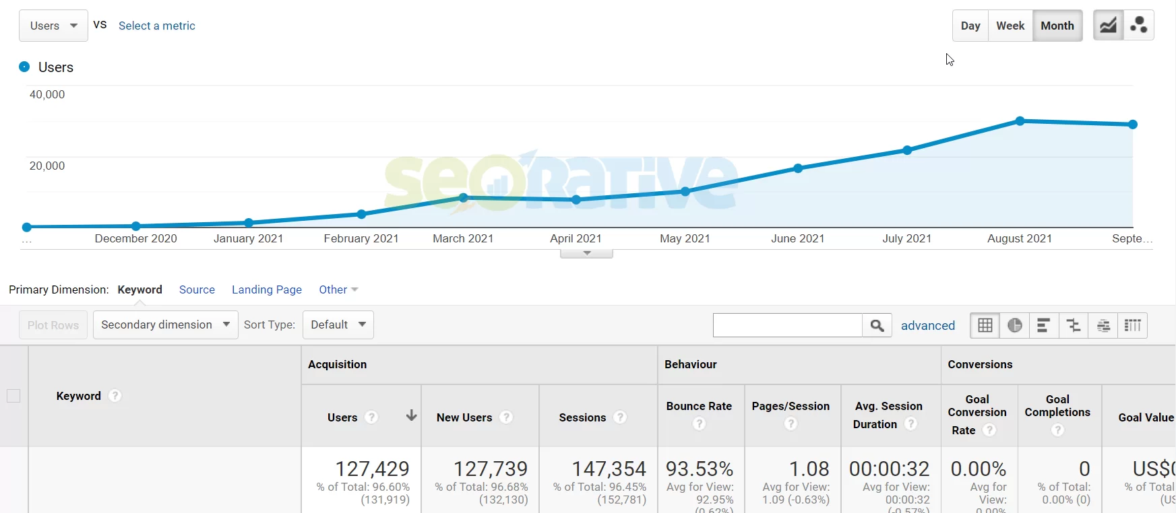Click the Select a metric link
The image size is (1176, 513).
tap(157, 26)
